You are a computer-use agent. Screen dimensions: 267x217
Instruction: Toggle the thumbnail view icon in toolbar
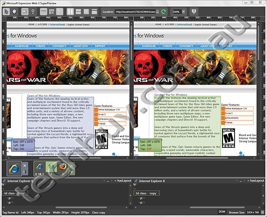coord(25,12)
